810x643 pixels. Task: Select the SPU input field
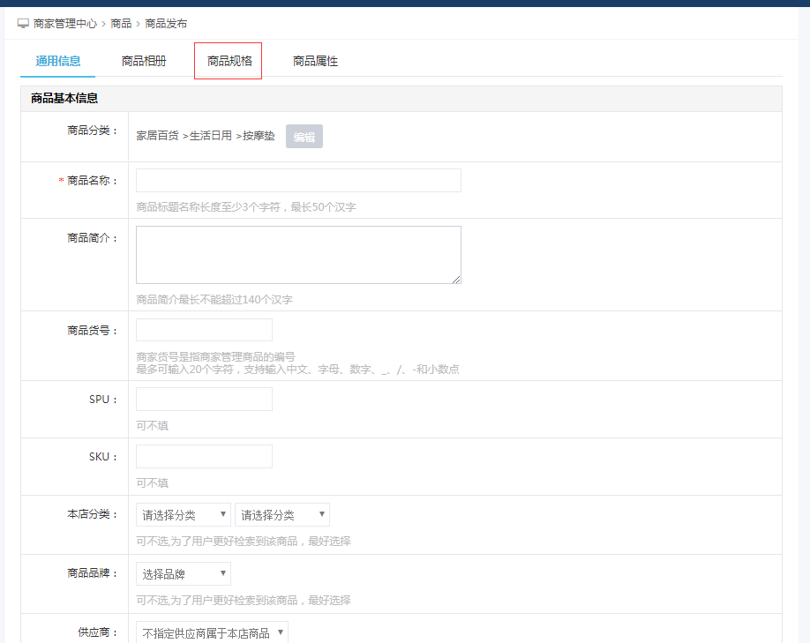pyautogui.click(x=204, y=400)
